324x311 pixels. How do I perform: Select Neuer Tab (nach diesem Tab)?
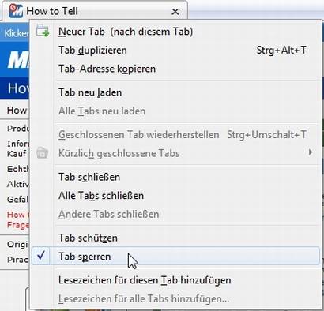click(175, 32)
